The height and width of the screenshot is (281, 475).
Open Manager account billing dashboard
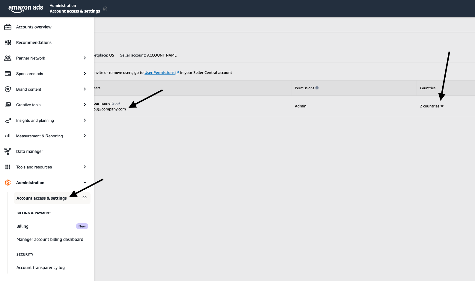[x=50, y=239]
